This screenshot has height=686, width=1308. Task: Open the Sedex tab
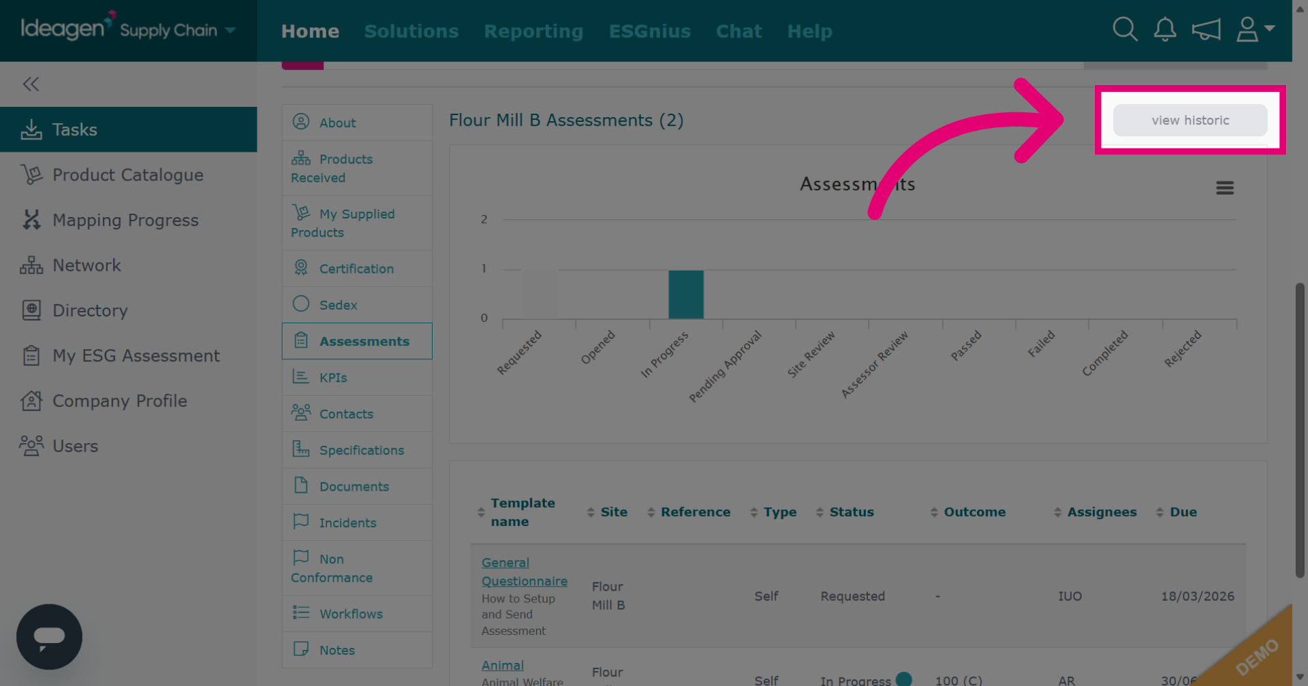click(x=357, y=305)
